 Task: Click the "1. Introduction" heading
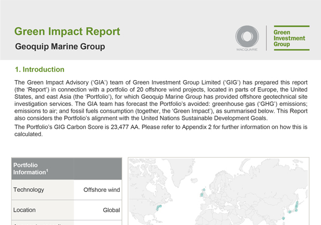(x=40, y=69)
